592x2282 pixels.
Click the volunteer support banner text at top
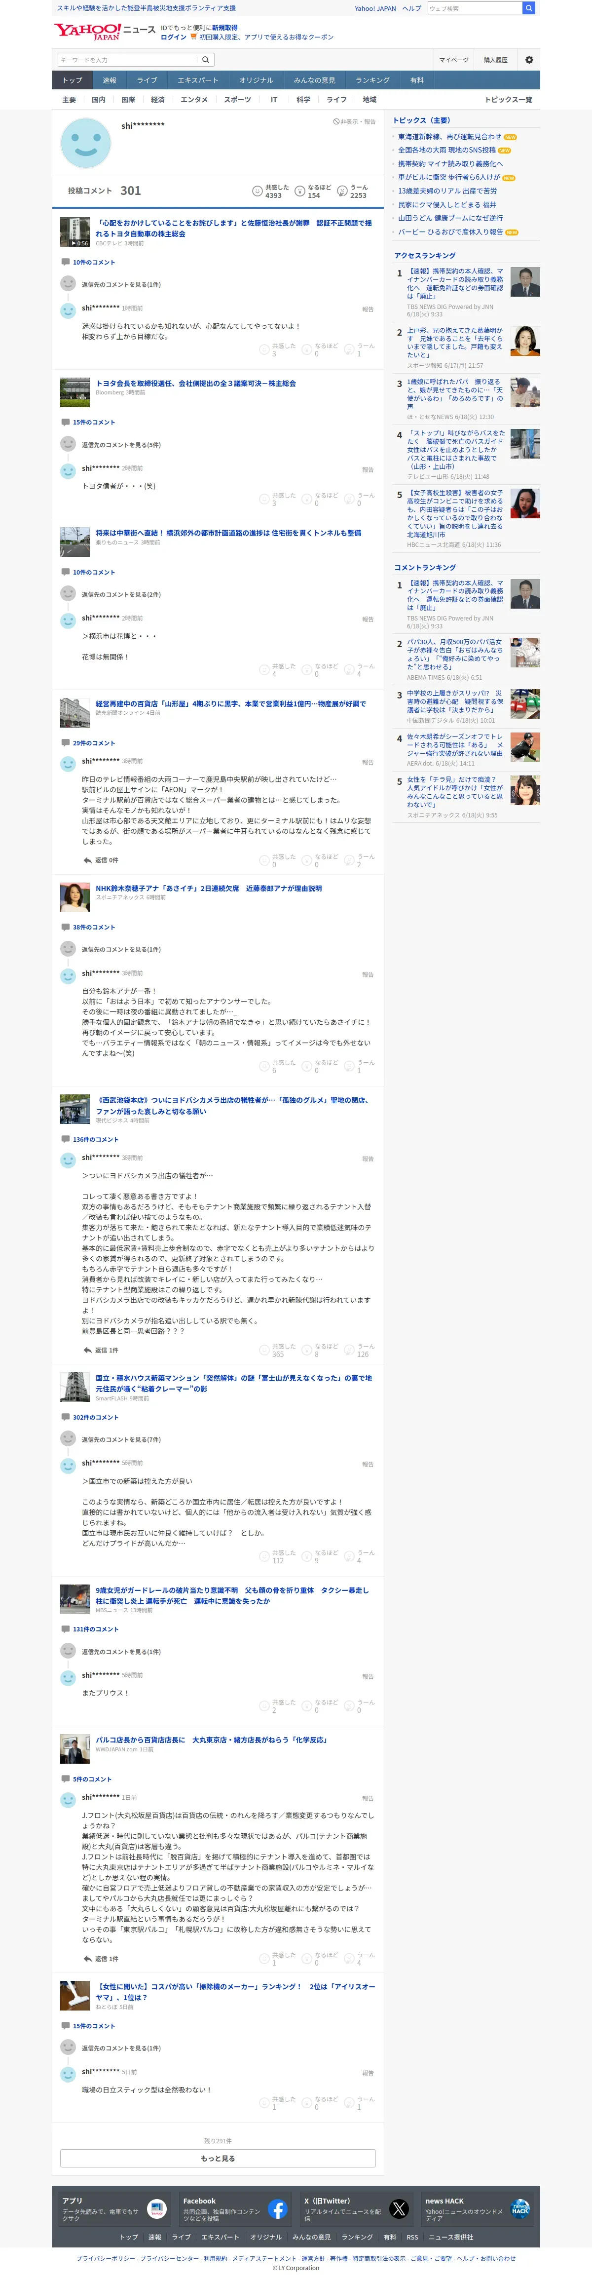(x=146, y=8)
